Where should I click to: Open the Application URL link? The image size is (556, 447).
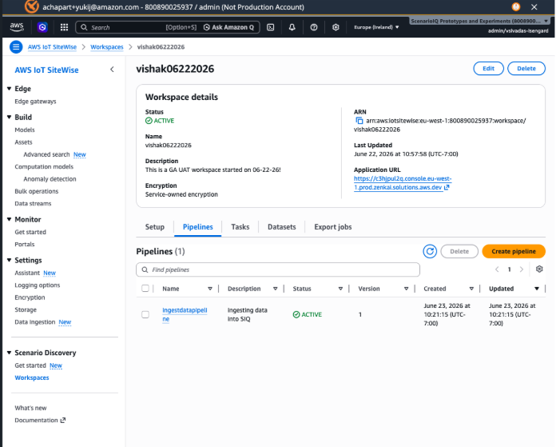403,183
